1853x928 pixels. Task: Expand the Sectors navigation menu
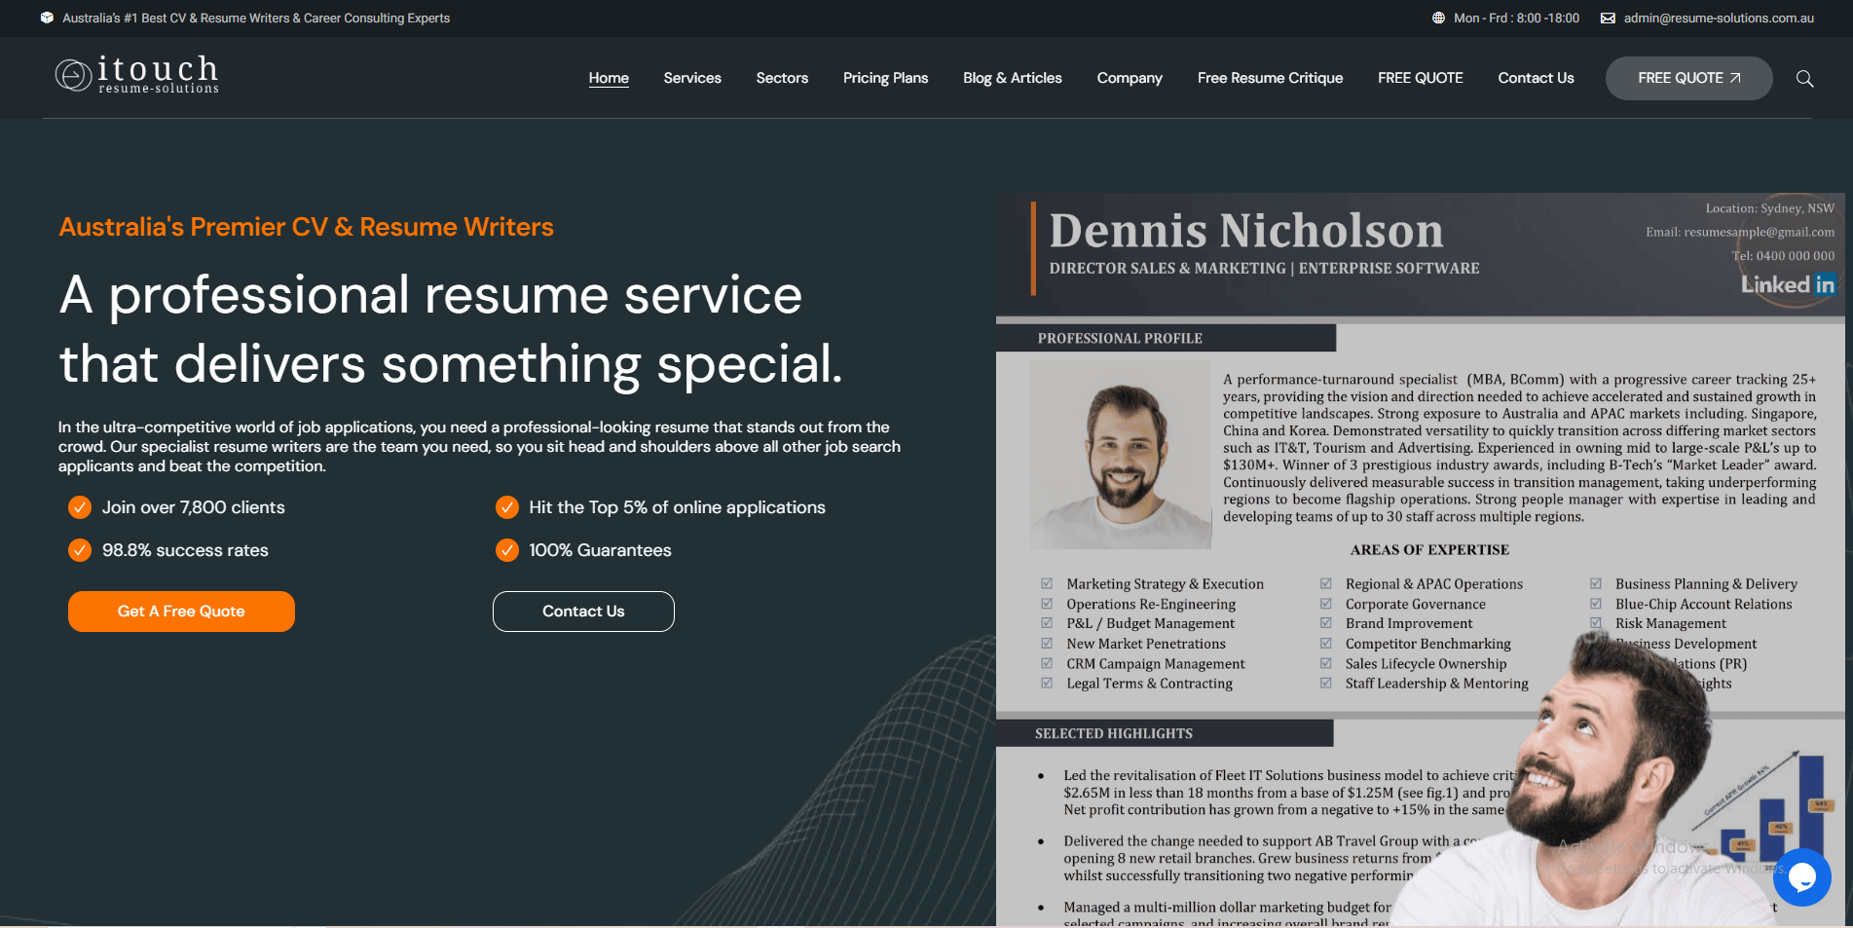click(x=782, y=78)
